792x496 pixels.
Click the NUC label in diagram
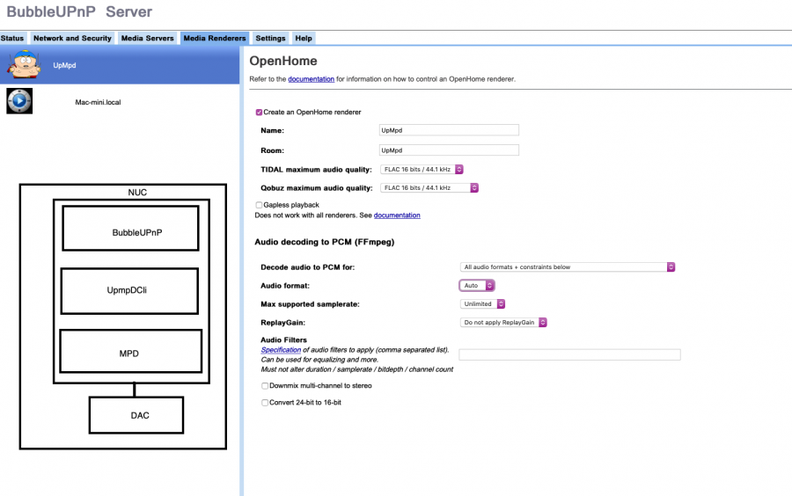coord(137,193)
